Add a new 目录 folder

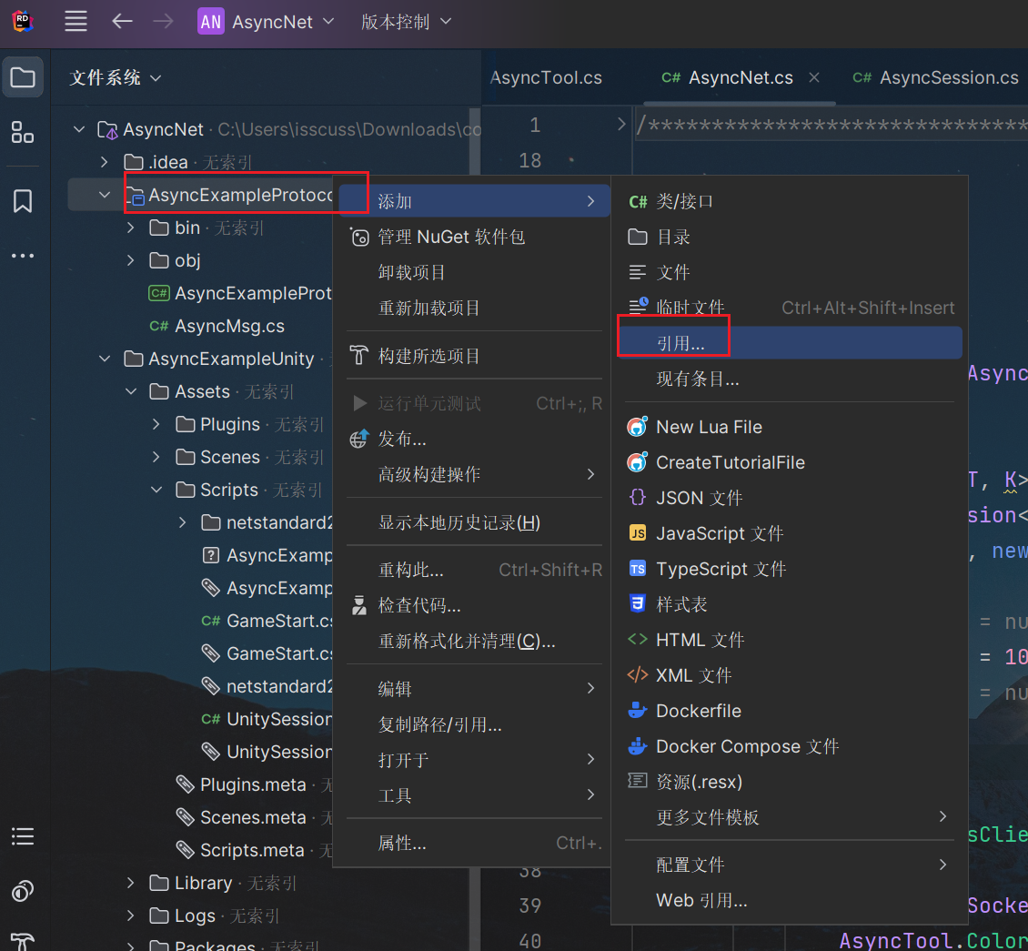pyautogui.click(x=789, y=237)
